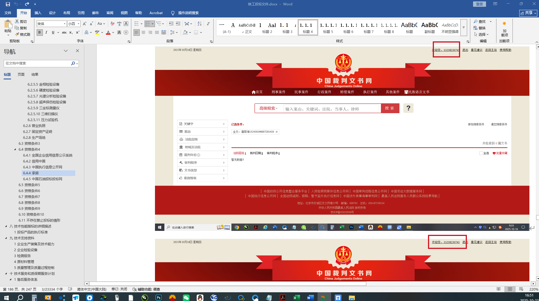
Task: Open the phonetic guide (wén) tool
Action: coord(119,24)
